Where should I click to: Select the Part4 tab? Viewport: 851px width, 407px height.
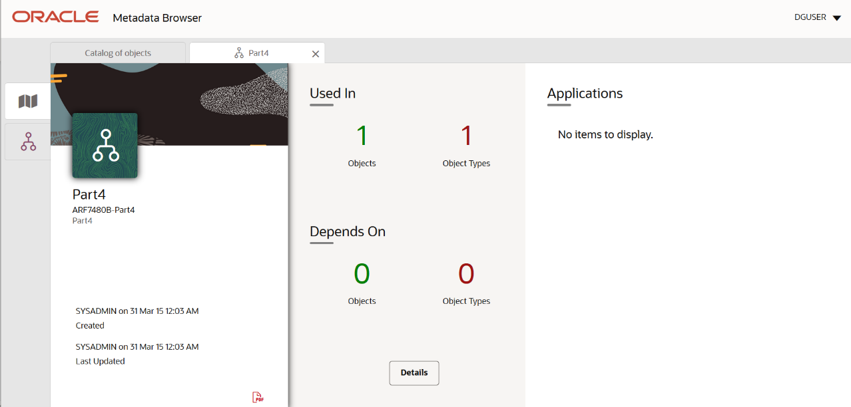(257, 53)
